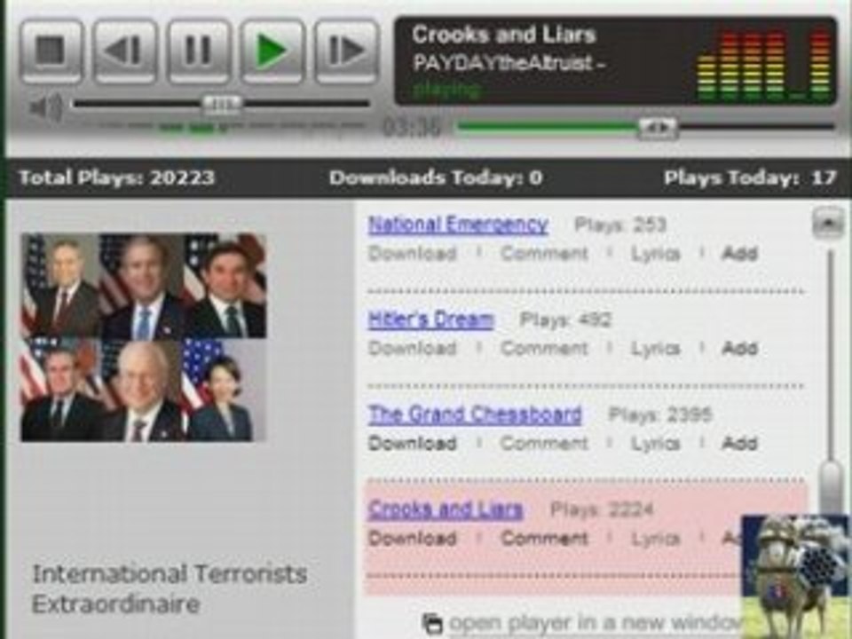Image resolution: width=852 pixels, height=639 pixels.
Task: Click the Plays Today: 17 counter
Action: coord(750,177)
